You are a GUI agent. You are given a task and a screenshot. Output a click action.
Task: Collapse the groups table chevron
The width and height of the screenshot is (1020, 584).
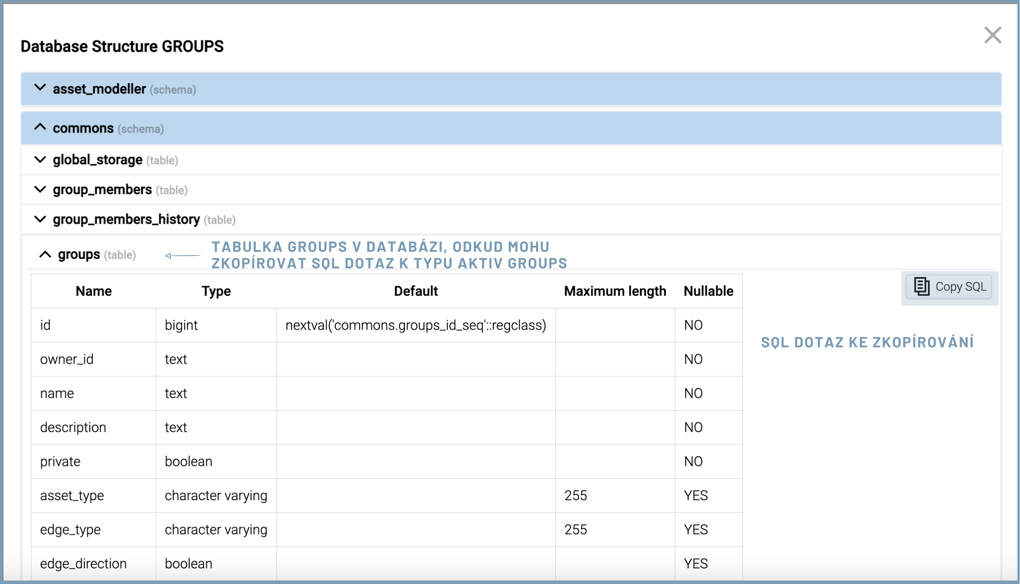(45, 254)
